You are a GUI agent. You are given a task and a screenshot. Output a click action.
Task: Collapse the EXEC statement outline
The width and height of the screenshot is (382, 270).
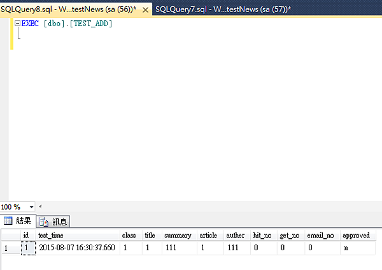(17, 24)
